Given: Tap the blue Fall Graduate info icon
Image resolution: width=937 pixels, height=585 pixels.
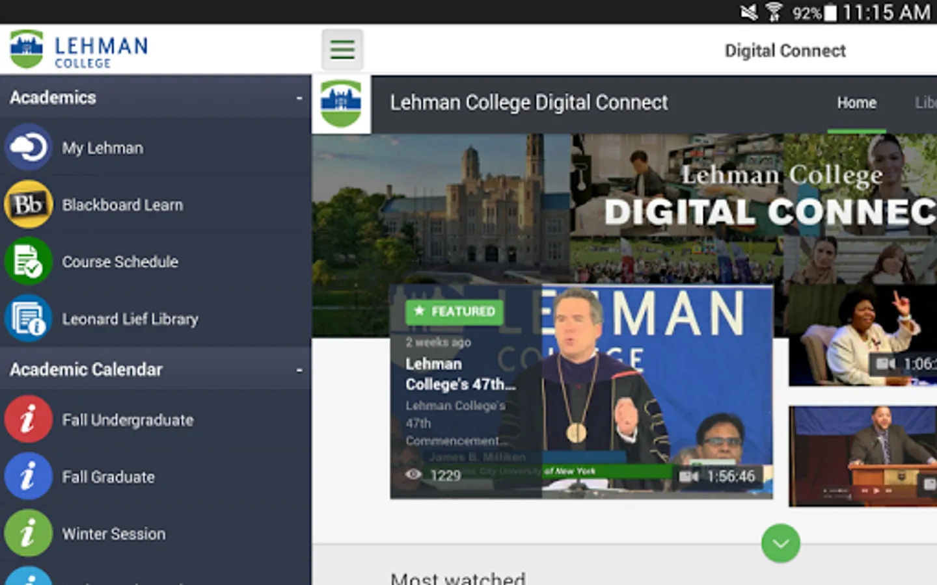Looking at the screenshot, I should click(28, 476).
